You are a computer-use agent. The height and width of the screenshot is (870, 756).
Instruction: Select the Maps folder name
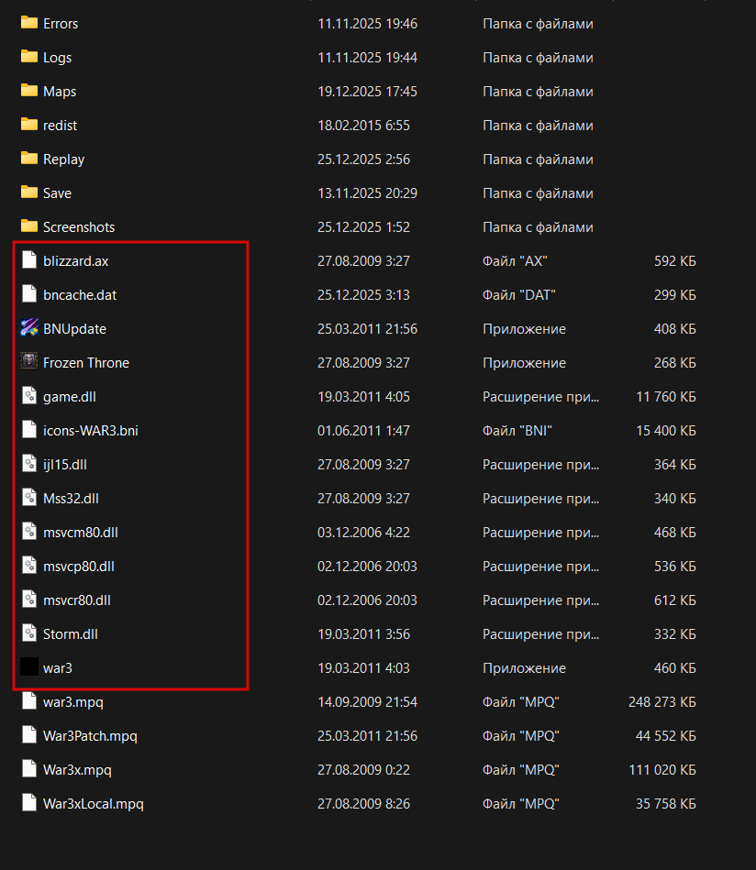[60, 92]
